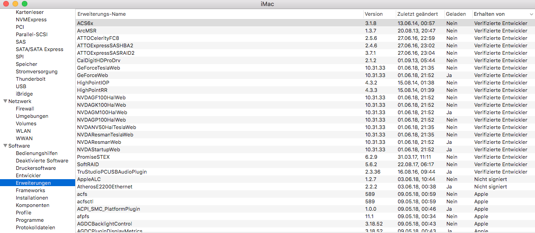The width and height of the screenshot is (535, 233).
Task: Collapse the Software section triangle
Action: [5, 146]
